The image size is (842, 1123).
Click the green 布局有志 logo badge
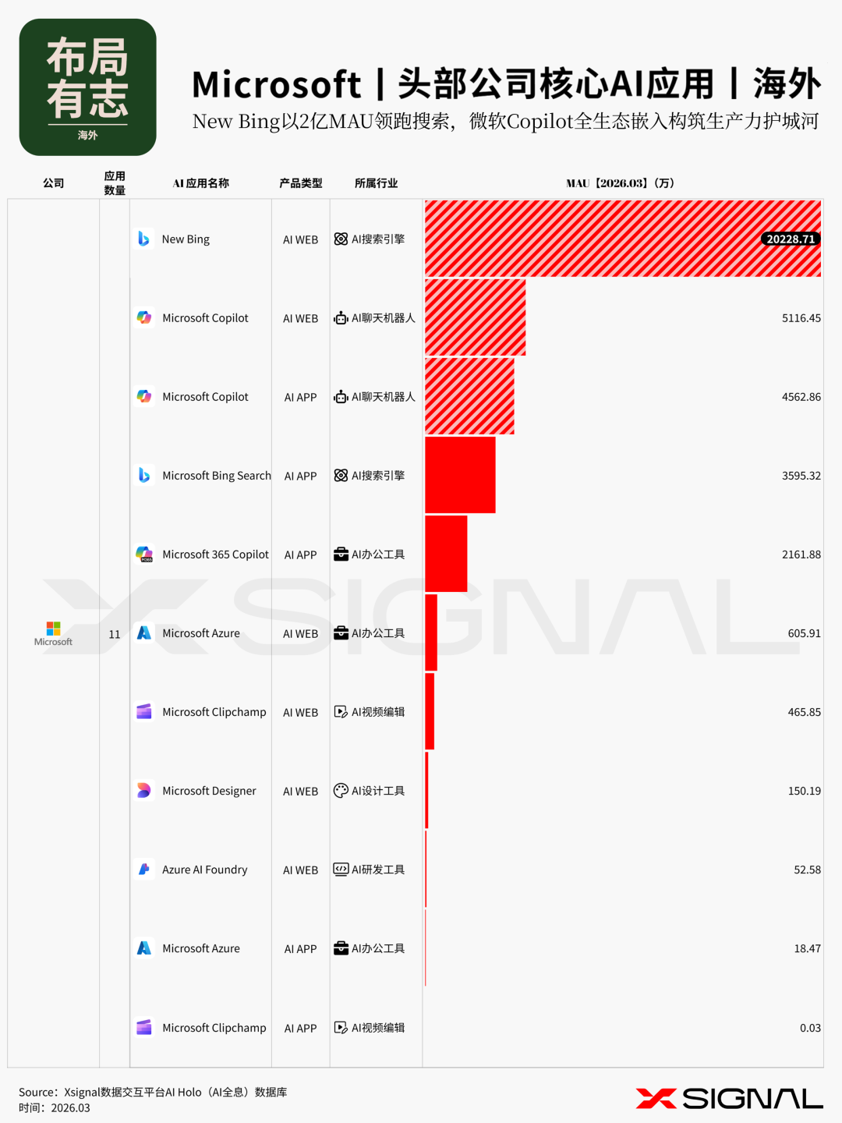point(87,87)
